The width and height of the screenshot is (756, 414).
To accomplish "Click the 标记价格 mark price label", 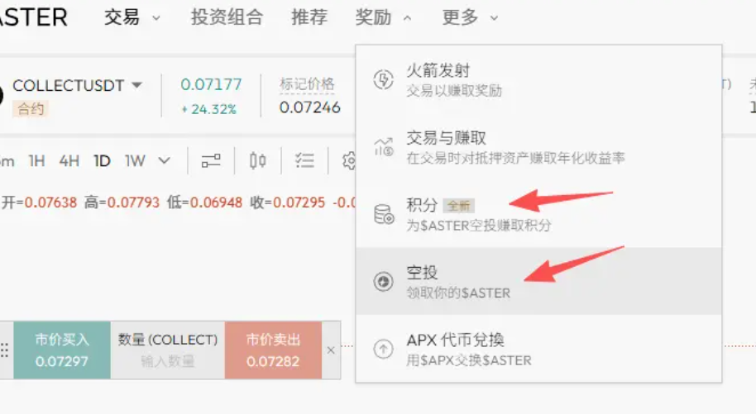I will [x=307, y=83].
